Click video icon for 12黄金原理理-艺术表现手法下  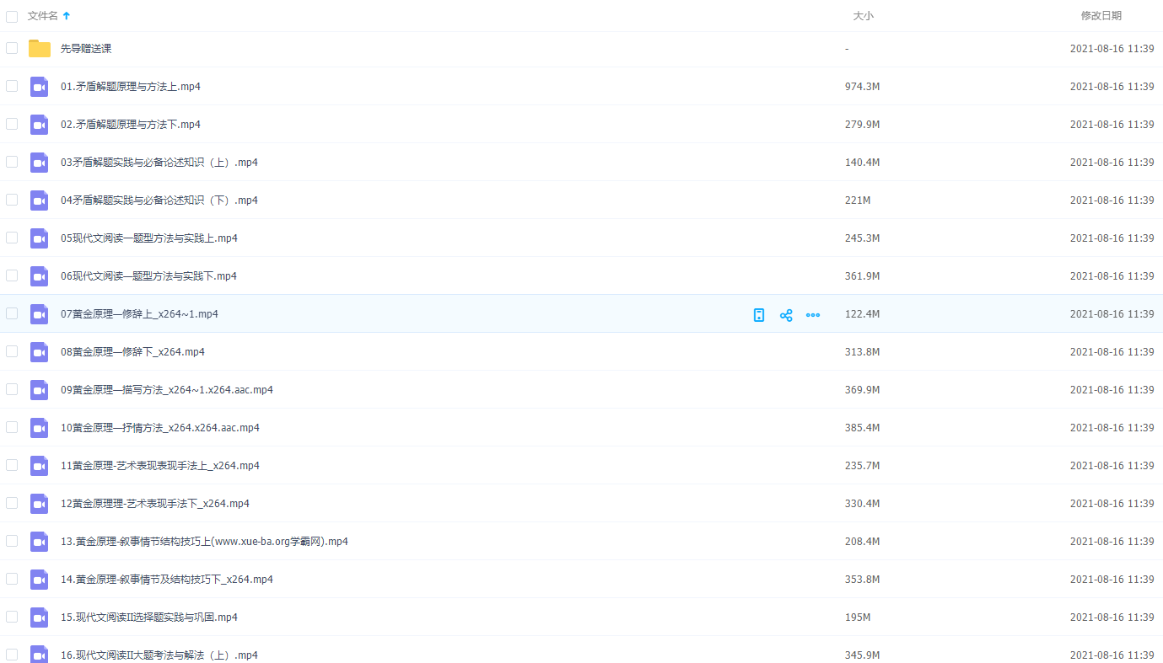(x=40, y=504)
